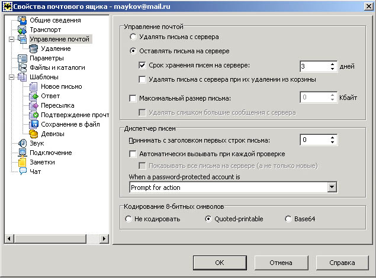Screen dimensions: 376x278
Task: Click the Общие сведения tree icon
Action: tap(23, 20)
